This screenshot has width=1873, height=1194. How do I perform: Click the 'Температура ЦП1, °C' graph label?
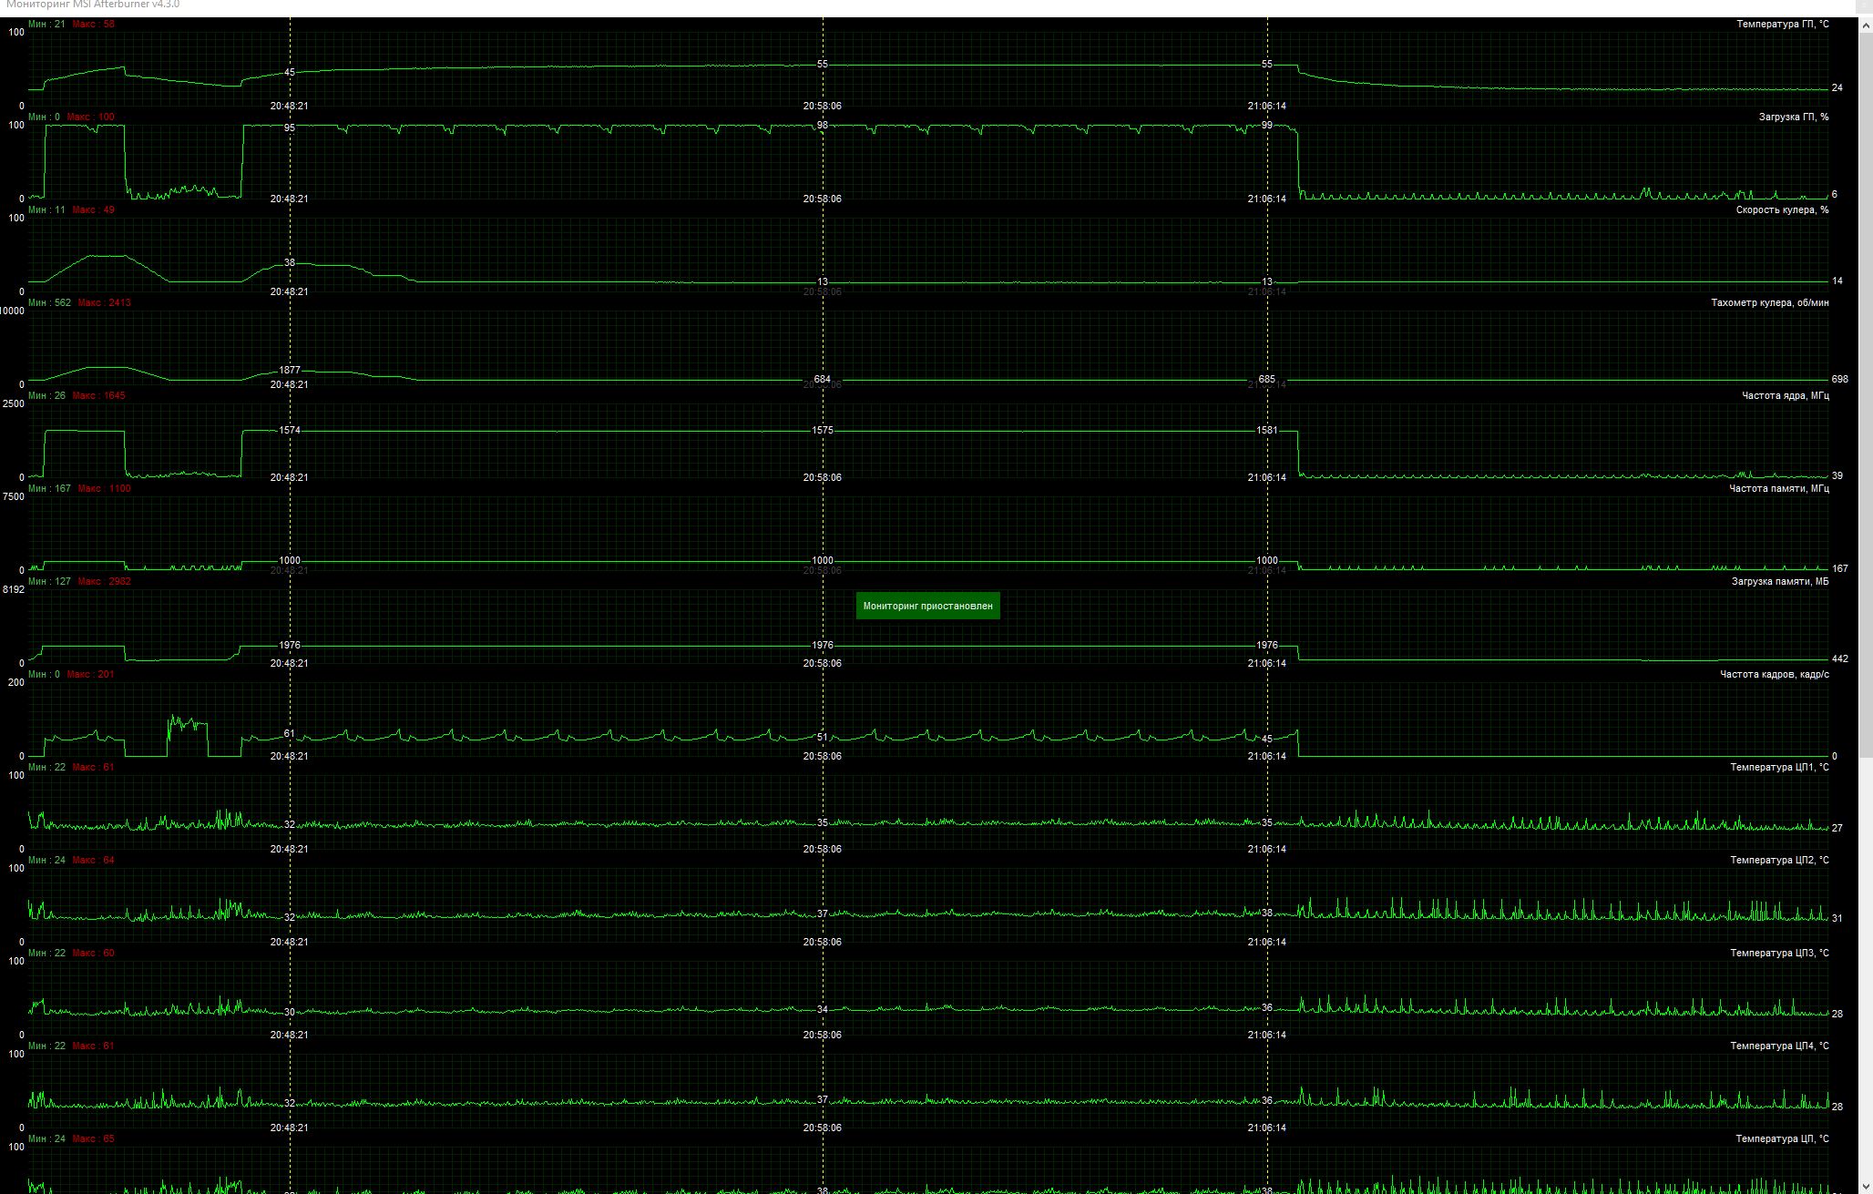point(1779,768)
